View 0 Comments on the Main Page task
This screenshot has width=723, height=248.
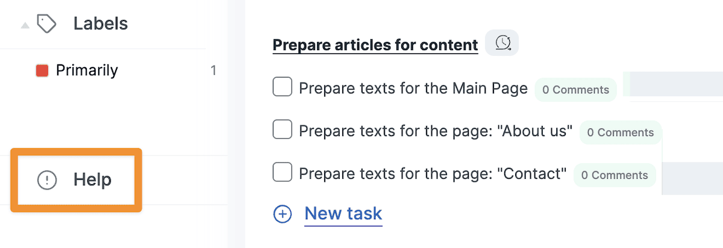(576, 90)
